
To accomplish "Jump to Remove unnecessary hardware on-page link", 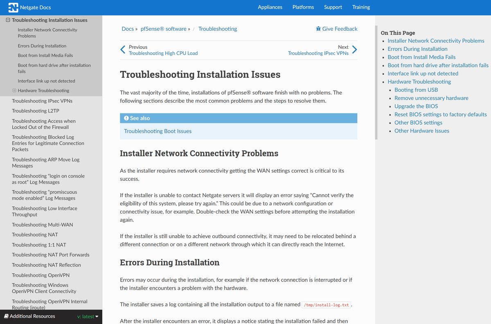I will 431,98.
